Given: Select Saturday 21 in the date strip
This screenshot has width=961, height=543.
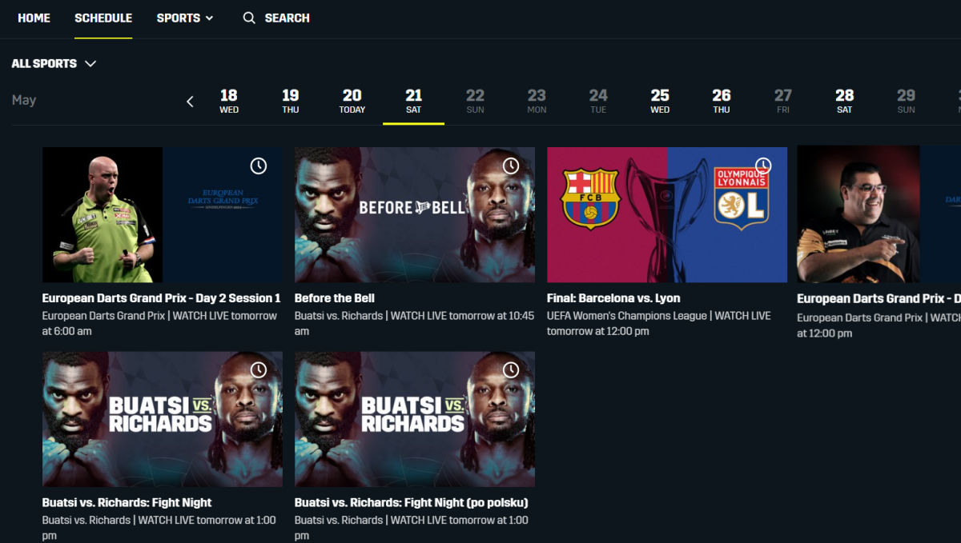Looking at the screenshot, I should pos(413,102).
